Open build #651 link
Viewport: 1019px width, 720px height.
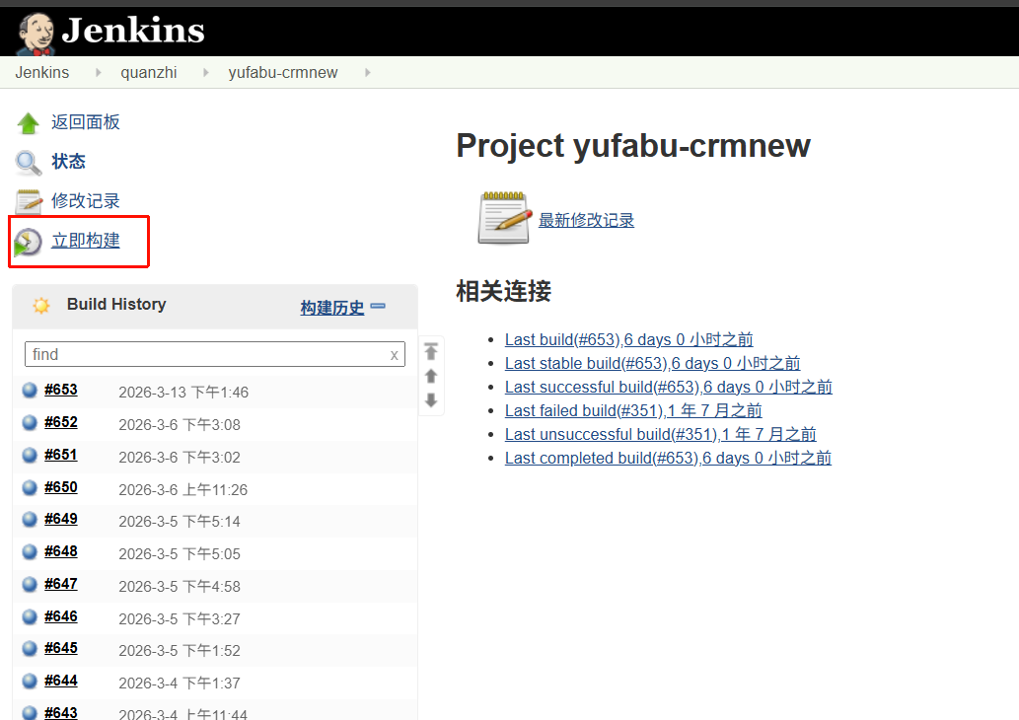pyautogui.click(x=61, y=455)
